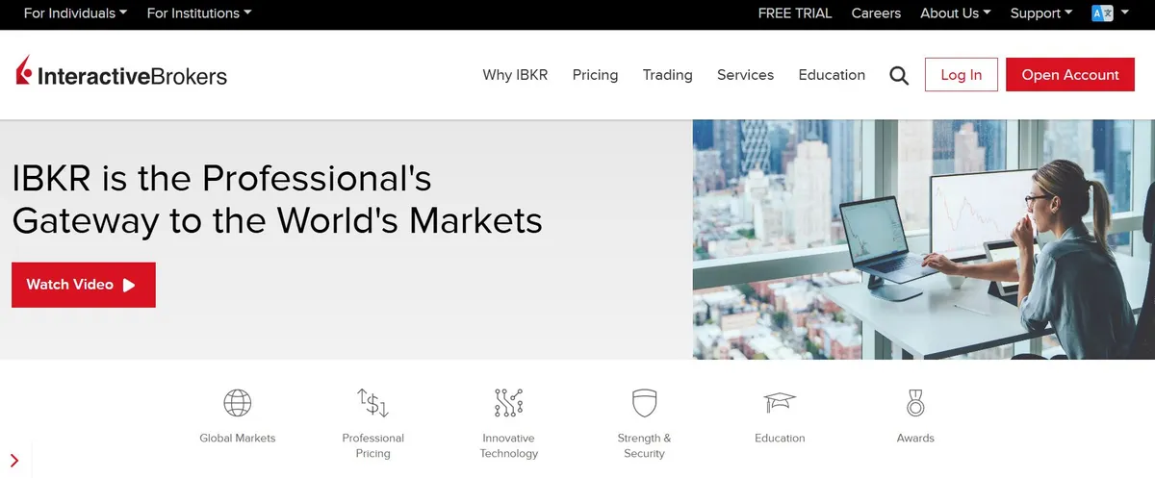Open the language translation icon
Screen dimensions: 1155x478
tap(1102, 13)
